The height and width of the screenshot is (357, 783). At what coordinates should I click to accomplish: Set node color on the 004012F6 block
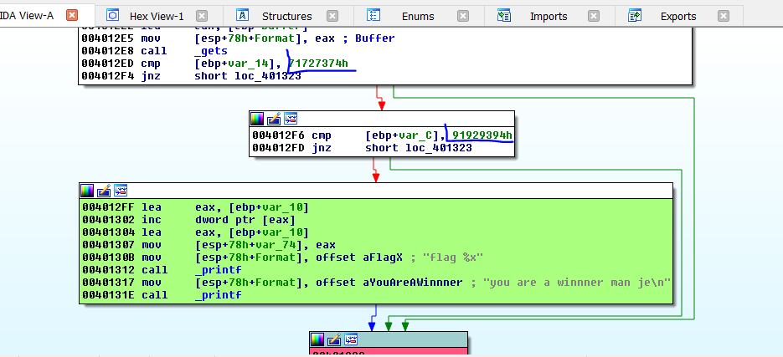point(258,119)
